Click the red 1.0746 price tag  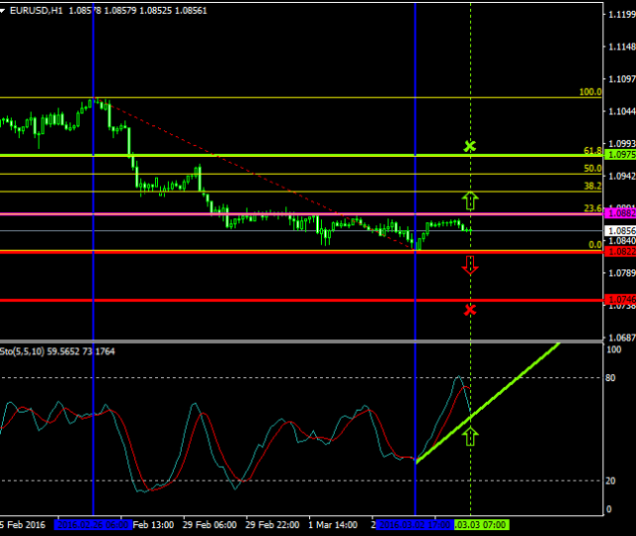click(620, 300)
